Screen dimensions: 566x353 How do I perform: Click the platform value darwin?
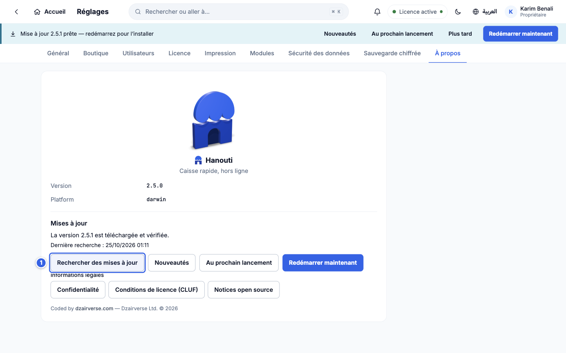coord(156,199)
